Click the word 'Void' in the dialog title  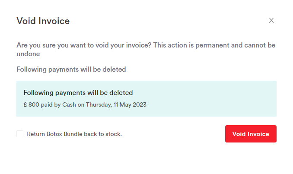[26, 21]
